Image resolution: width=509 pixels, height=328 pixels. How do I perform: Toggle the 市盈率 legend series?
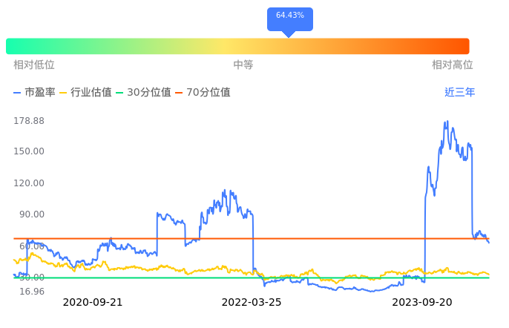35,93
